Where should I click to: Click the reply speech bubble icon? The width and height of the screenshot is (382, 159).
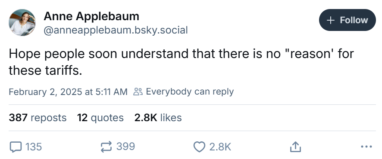click(16, 147)
